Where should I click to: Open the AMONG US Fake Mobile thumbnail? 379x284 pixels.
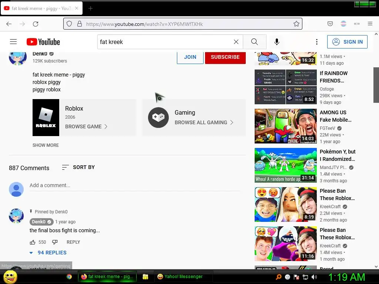[x=286, y=126]
